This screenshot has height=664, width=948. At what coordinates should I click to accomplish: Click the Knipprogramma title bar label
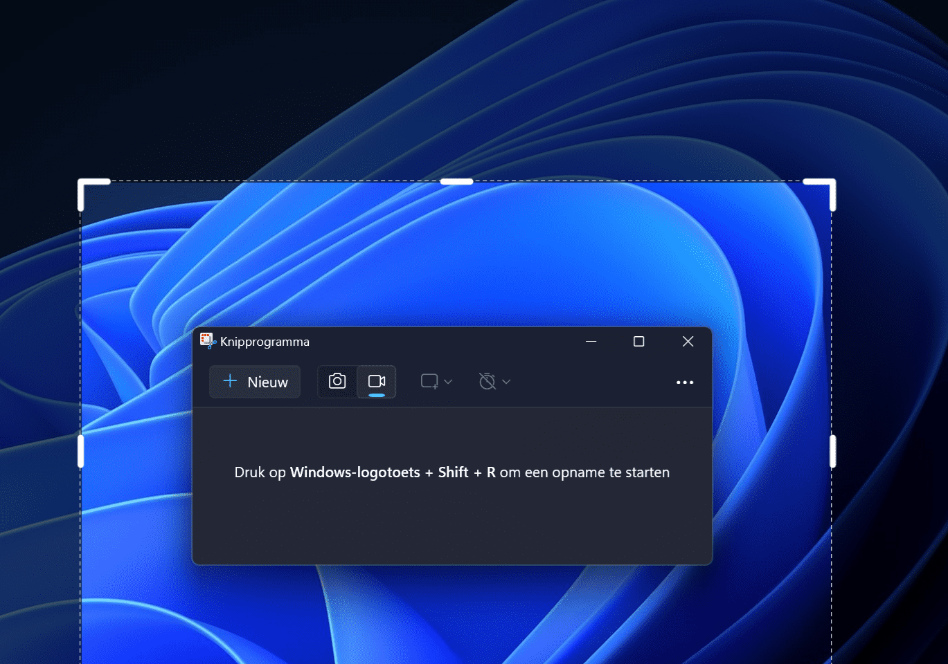tap(265, 341)
